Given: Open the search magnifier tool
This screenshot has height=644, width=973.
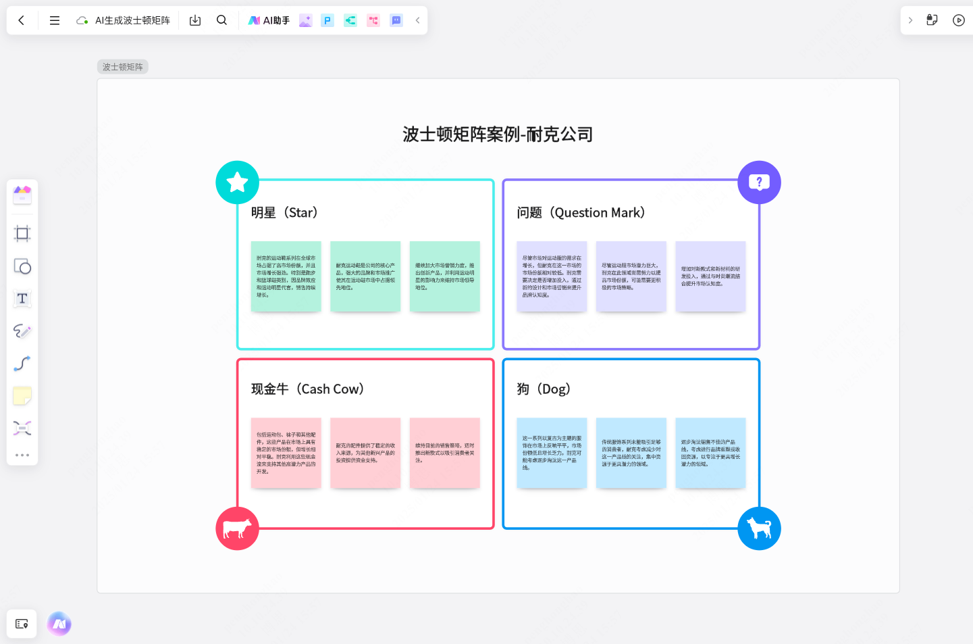Looking at the screenshot, I should point(221,20).
